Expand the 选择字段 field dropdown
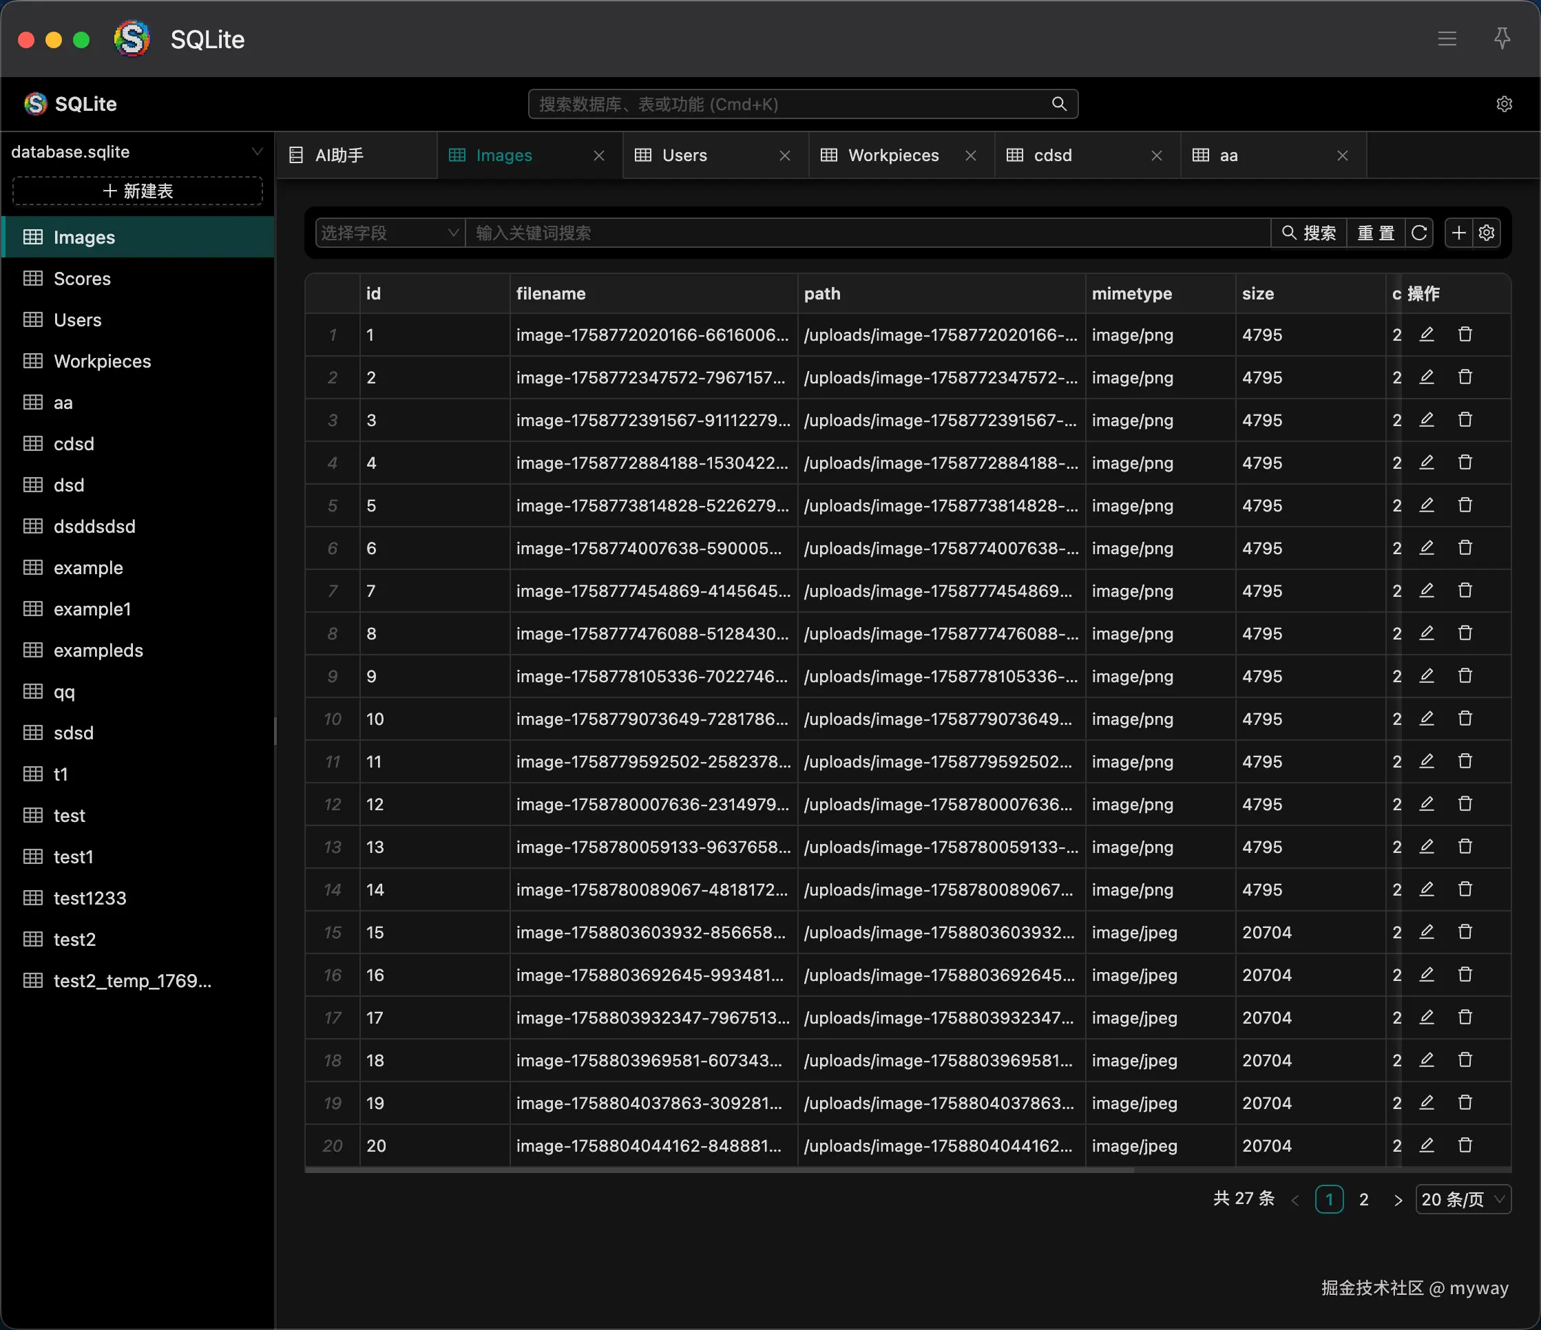This screenshot has height=1330, width=1541. click(x=389, y=233)
